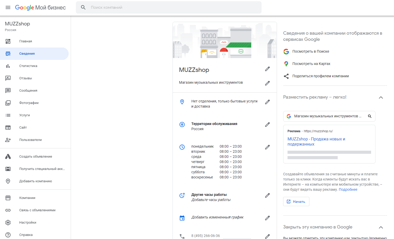
Task: Click the Google Мой бизнес logo
Action: pyautogui.click(x=40, y=7)
